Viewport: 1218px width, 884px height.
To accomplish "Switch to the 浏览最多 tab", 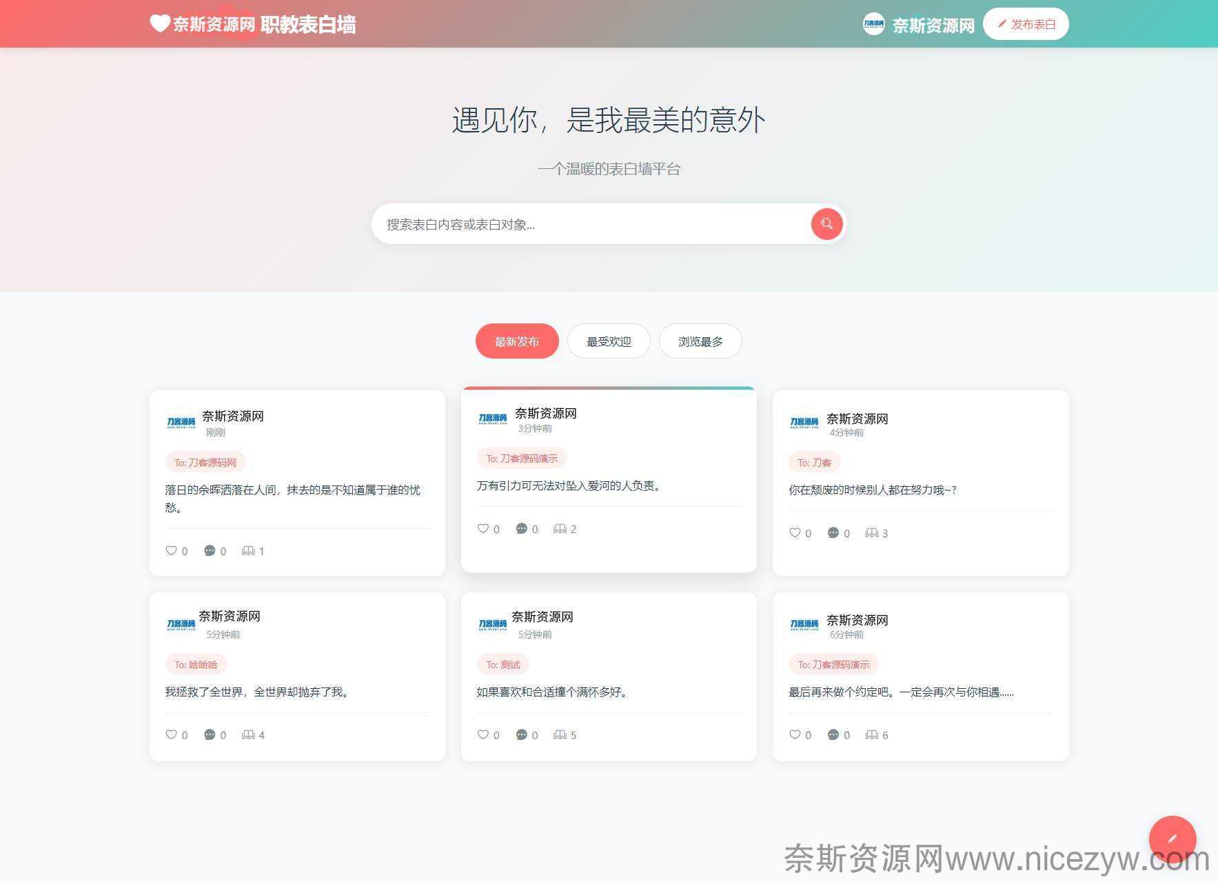I will tap(700, 341).
